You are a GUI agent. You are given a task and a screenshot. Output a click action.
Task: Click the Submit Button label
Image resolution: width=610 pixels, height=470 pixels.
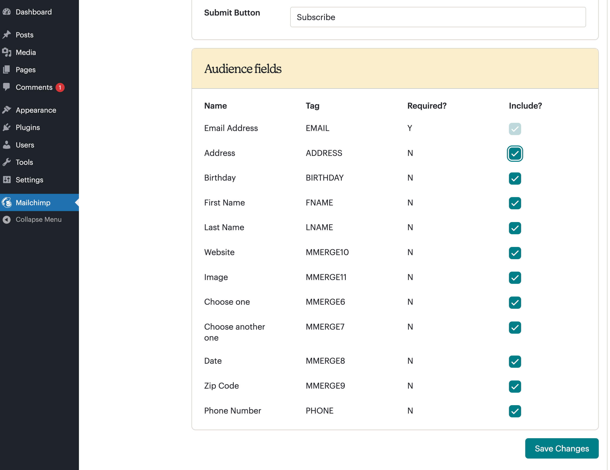[x=232, y=12]
